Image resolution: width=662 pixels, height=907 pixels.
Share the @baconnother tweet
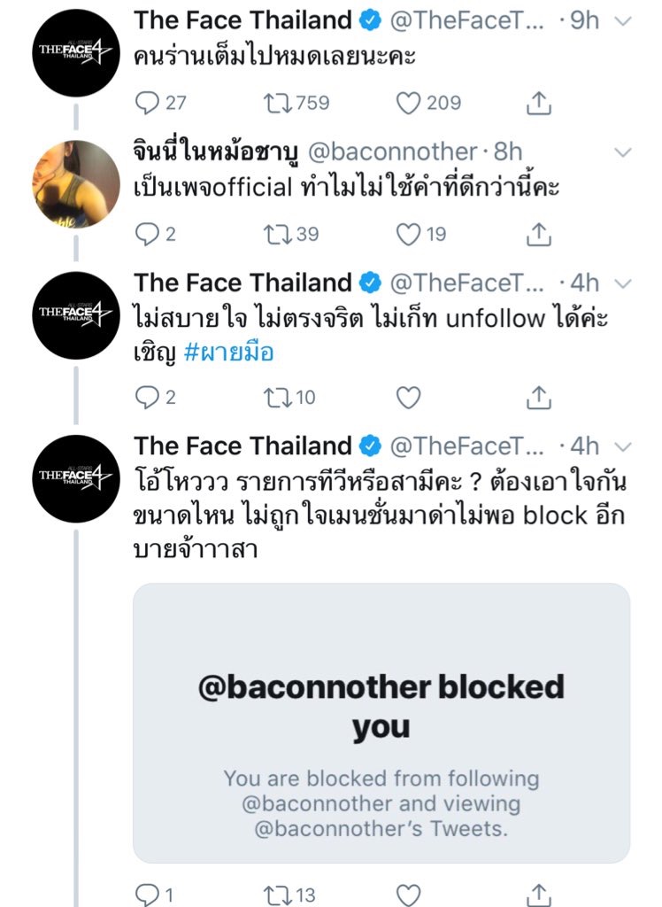pyautogui.click(x=538, y=233)
